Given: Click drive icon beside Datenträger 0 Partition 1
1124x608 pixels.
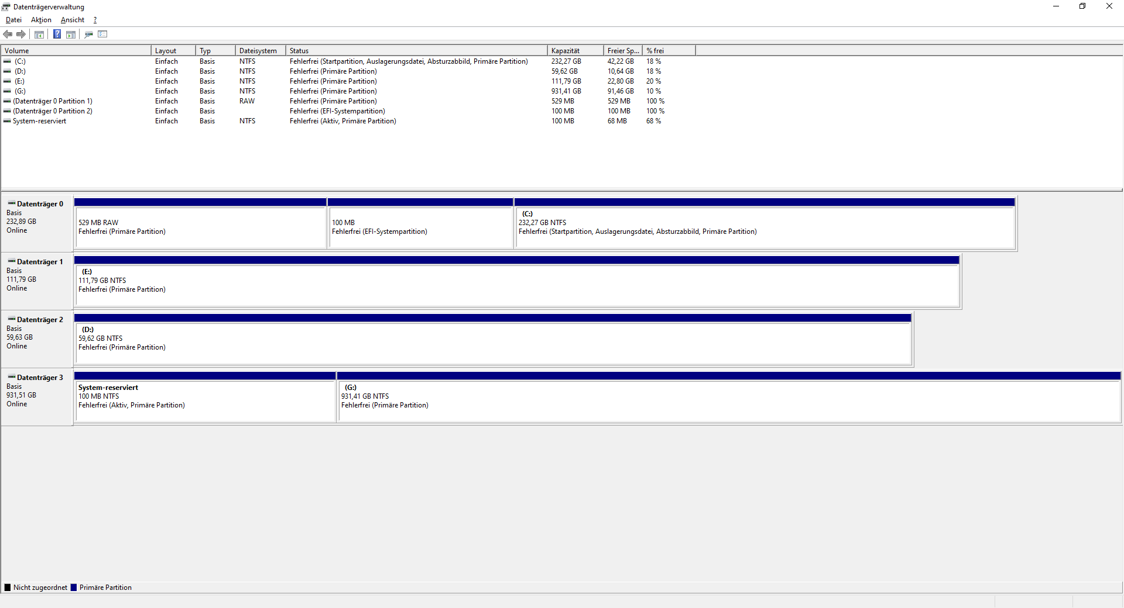Looking at the screenshot, I should coord(7,101).
